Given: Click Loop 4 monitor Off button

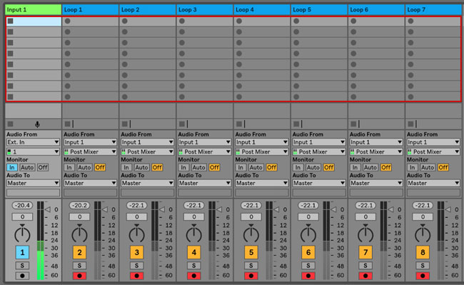Looking at the screenshot, I should click(x=271, y=168).
